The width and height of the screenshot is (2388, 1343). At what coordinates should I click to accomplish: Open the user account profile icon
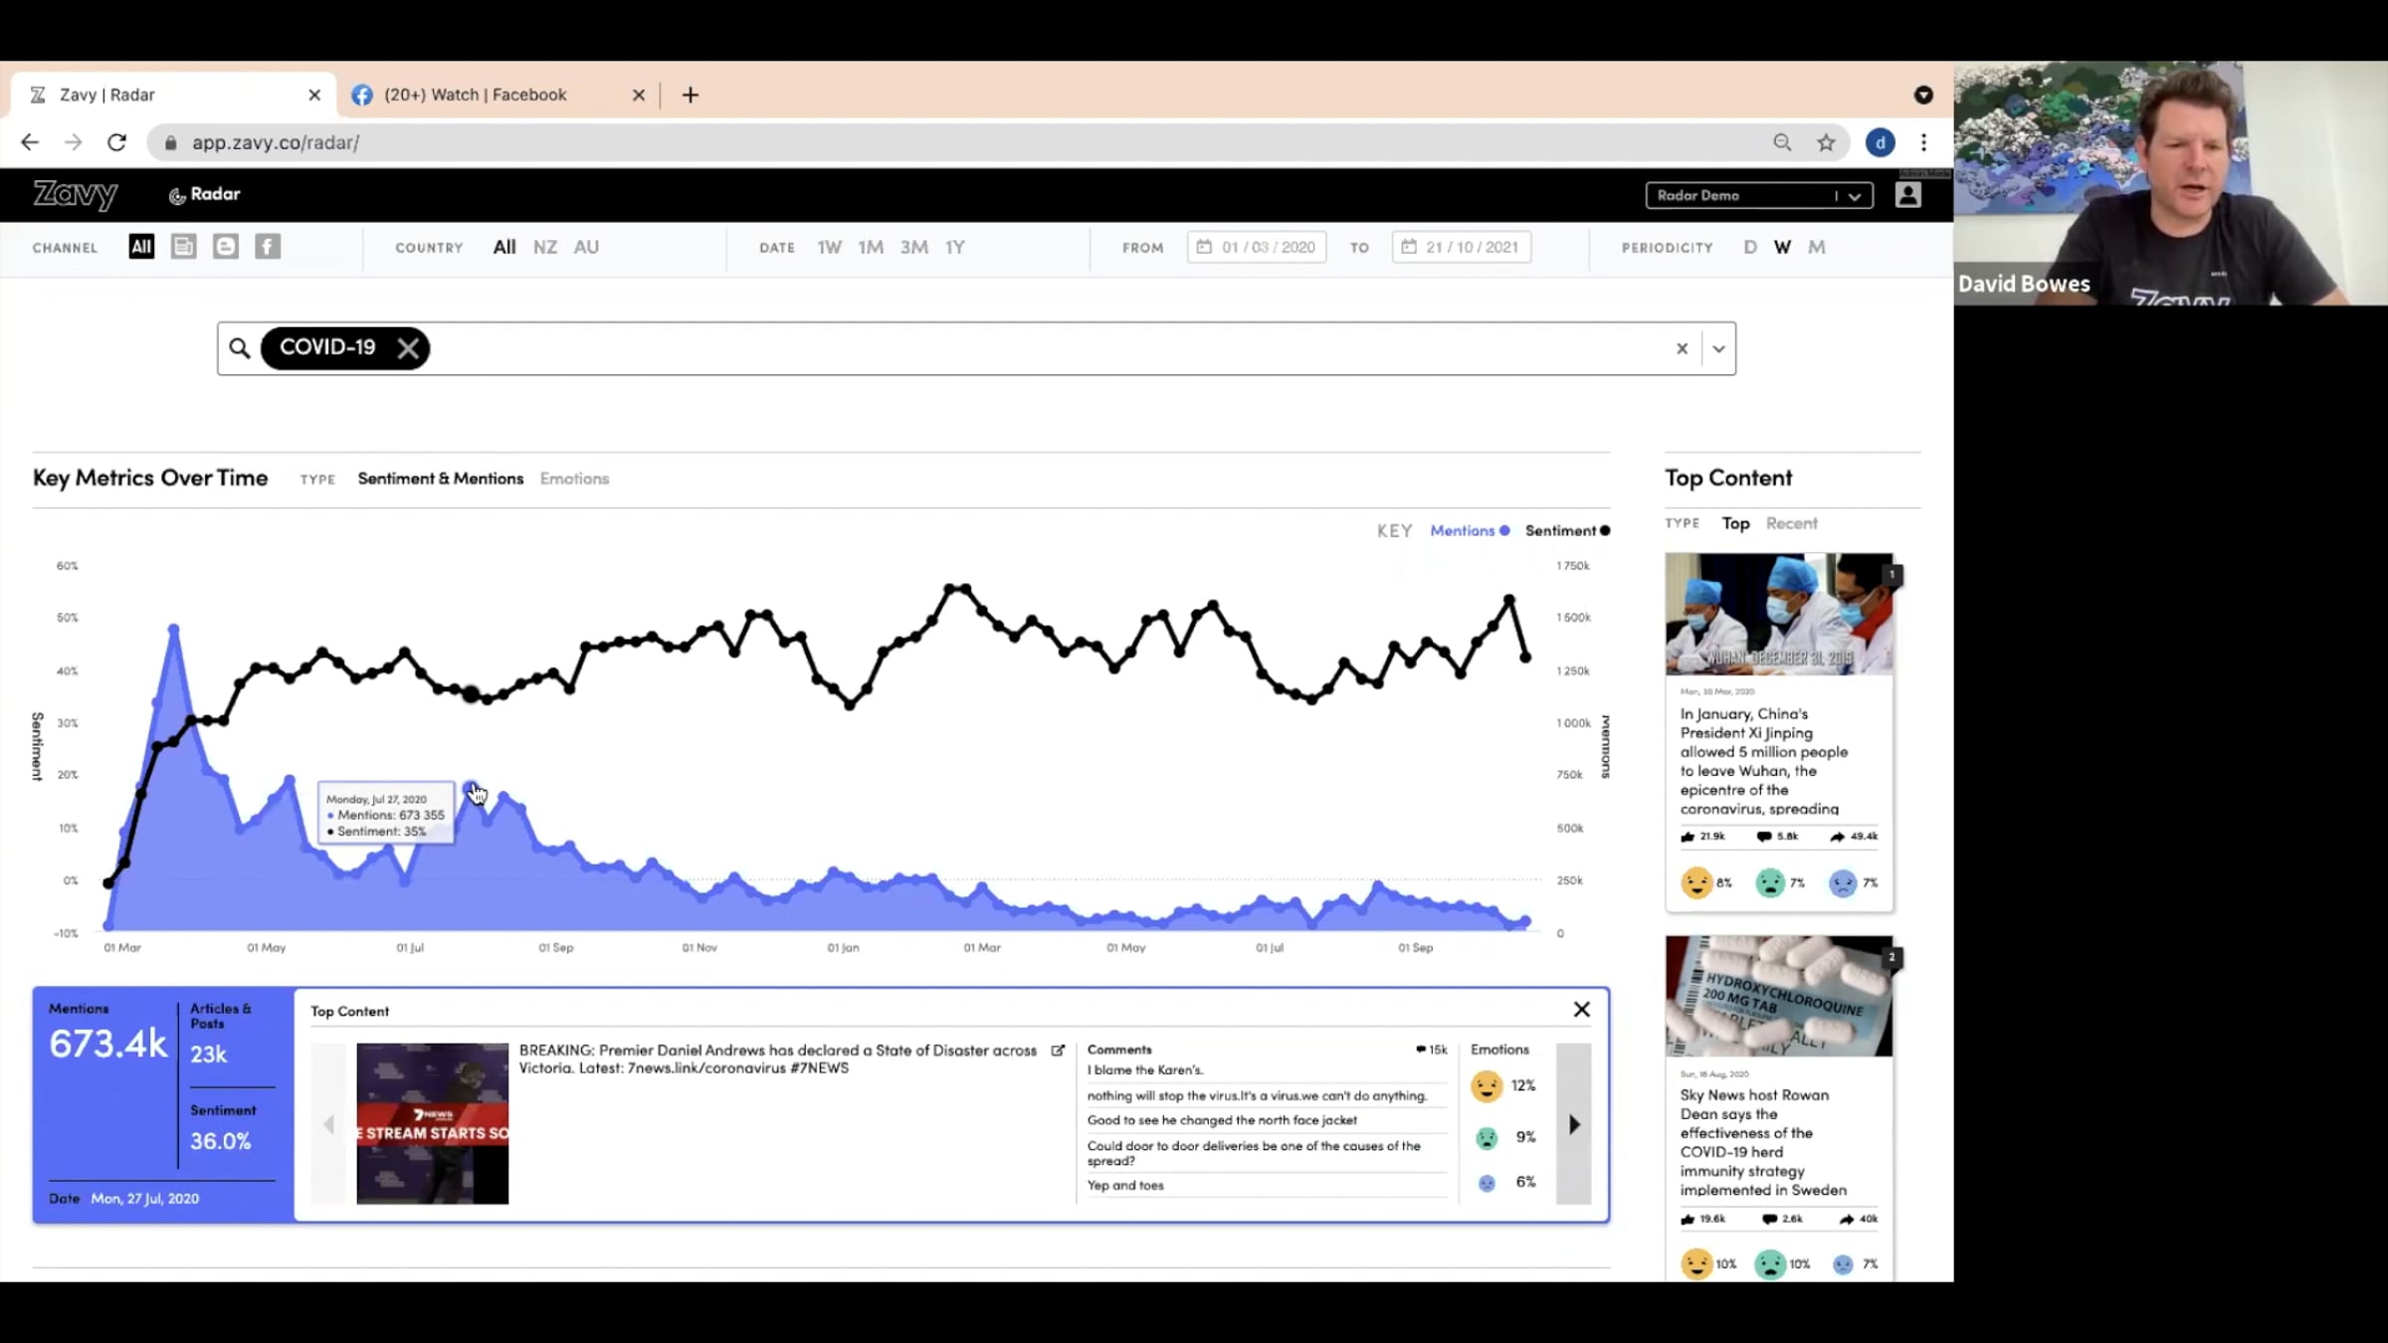tap(1907, 195)
